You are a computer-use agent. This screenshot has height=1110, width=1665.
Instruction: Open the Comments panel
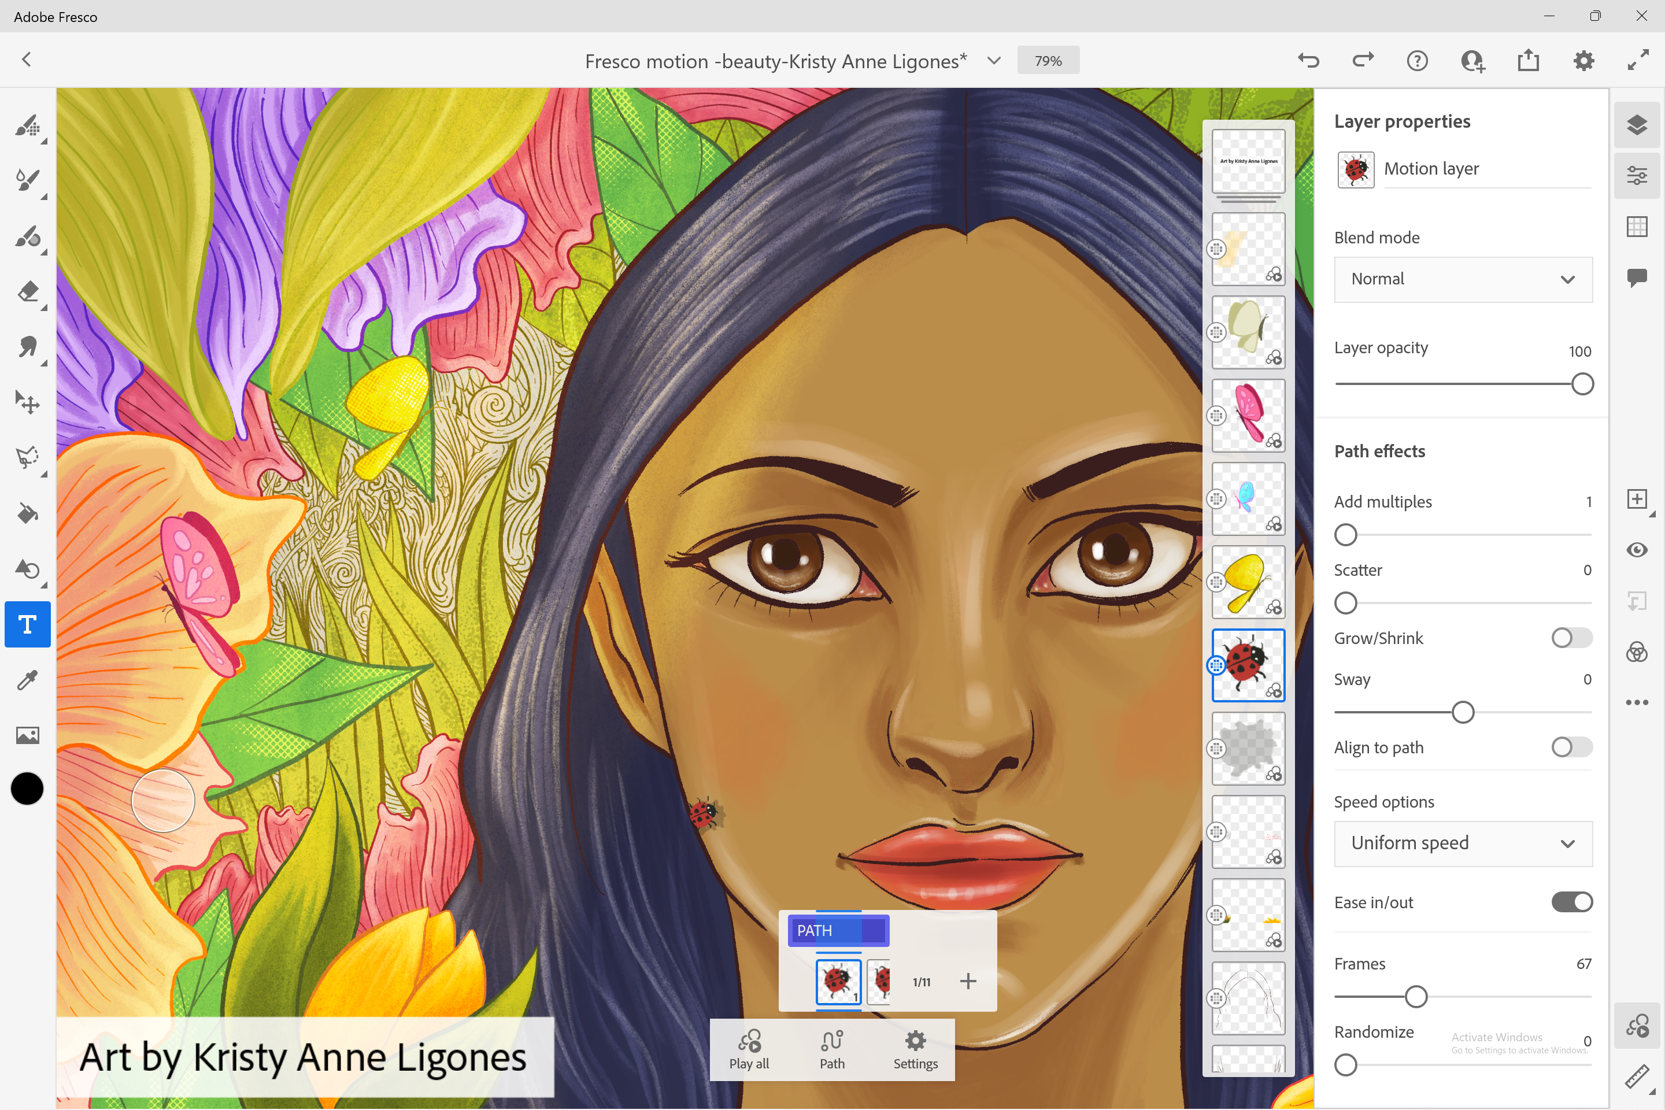click(x=1637, y=277)
